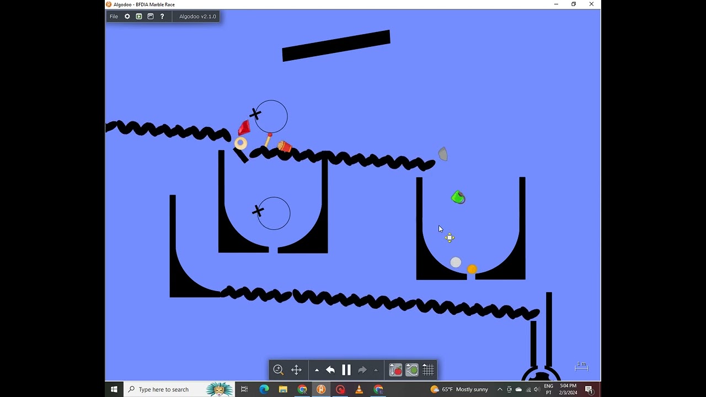The width and height of the screenshot is (706, 397).
Task: Focus the taskbar search box
Action: point(179,389)
